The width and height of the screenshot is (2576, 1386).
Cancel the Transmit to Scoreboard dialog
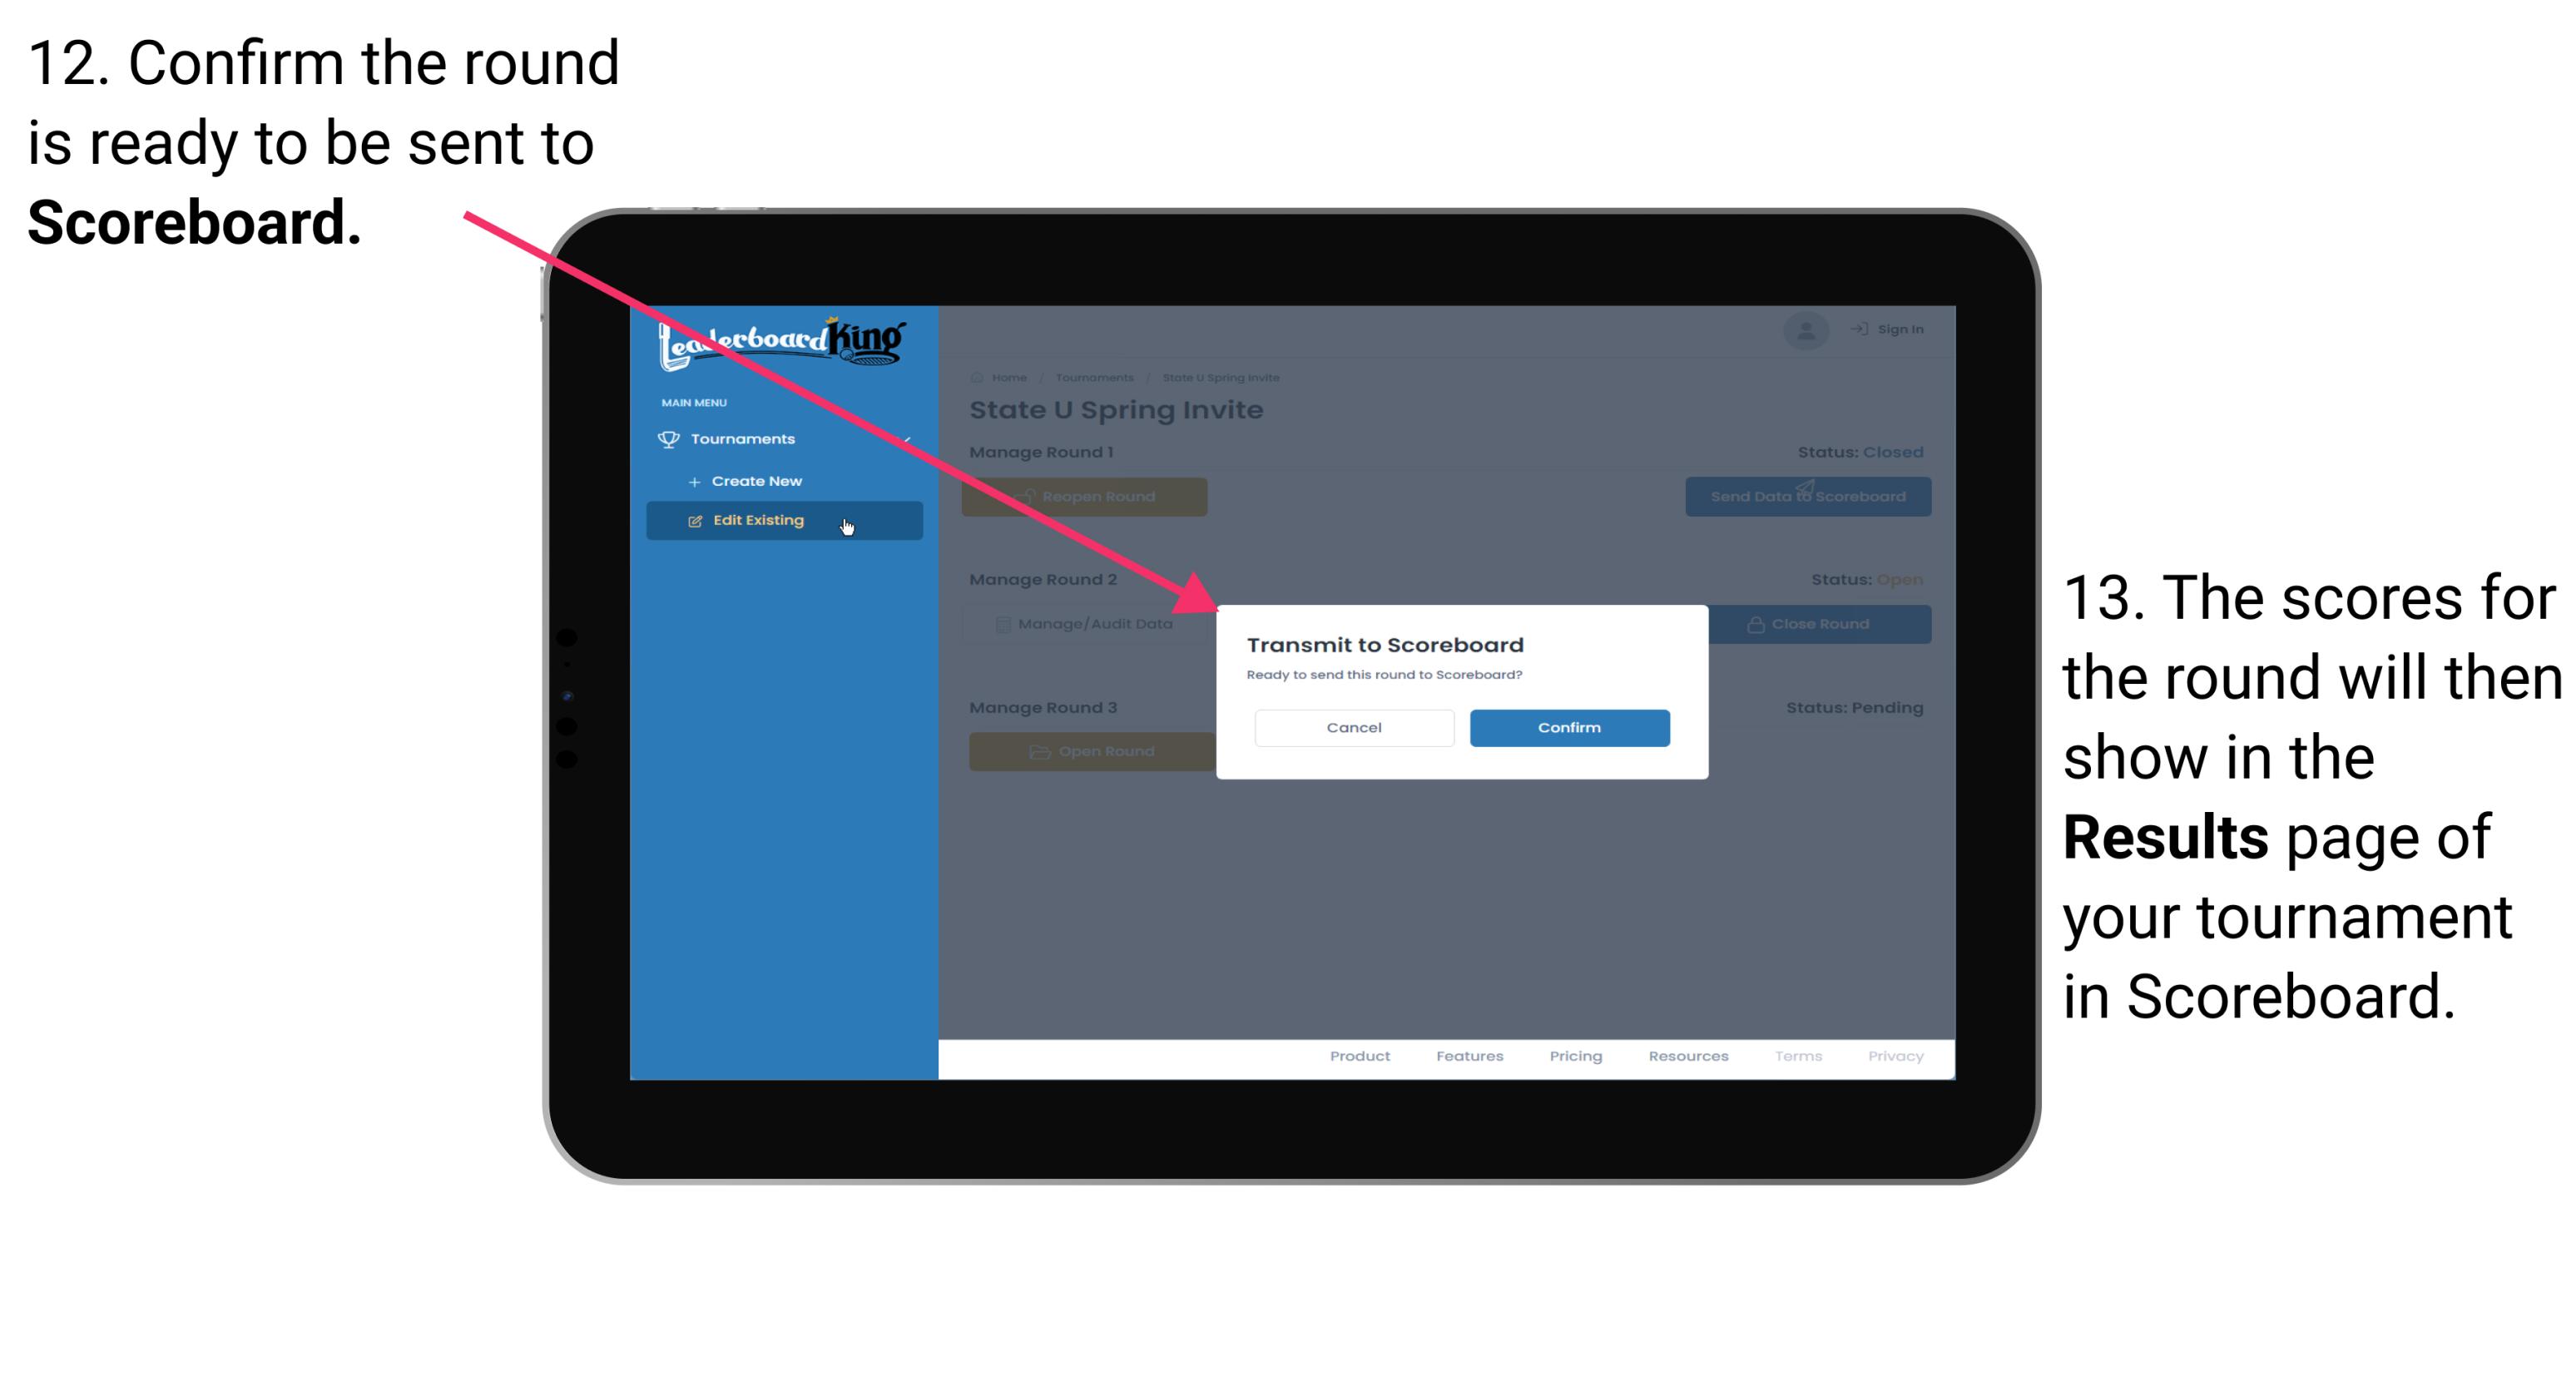coord(1354,727)
